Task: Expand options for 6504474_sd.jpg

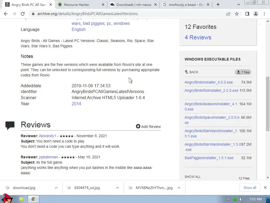Action: 118,188
